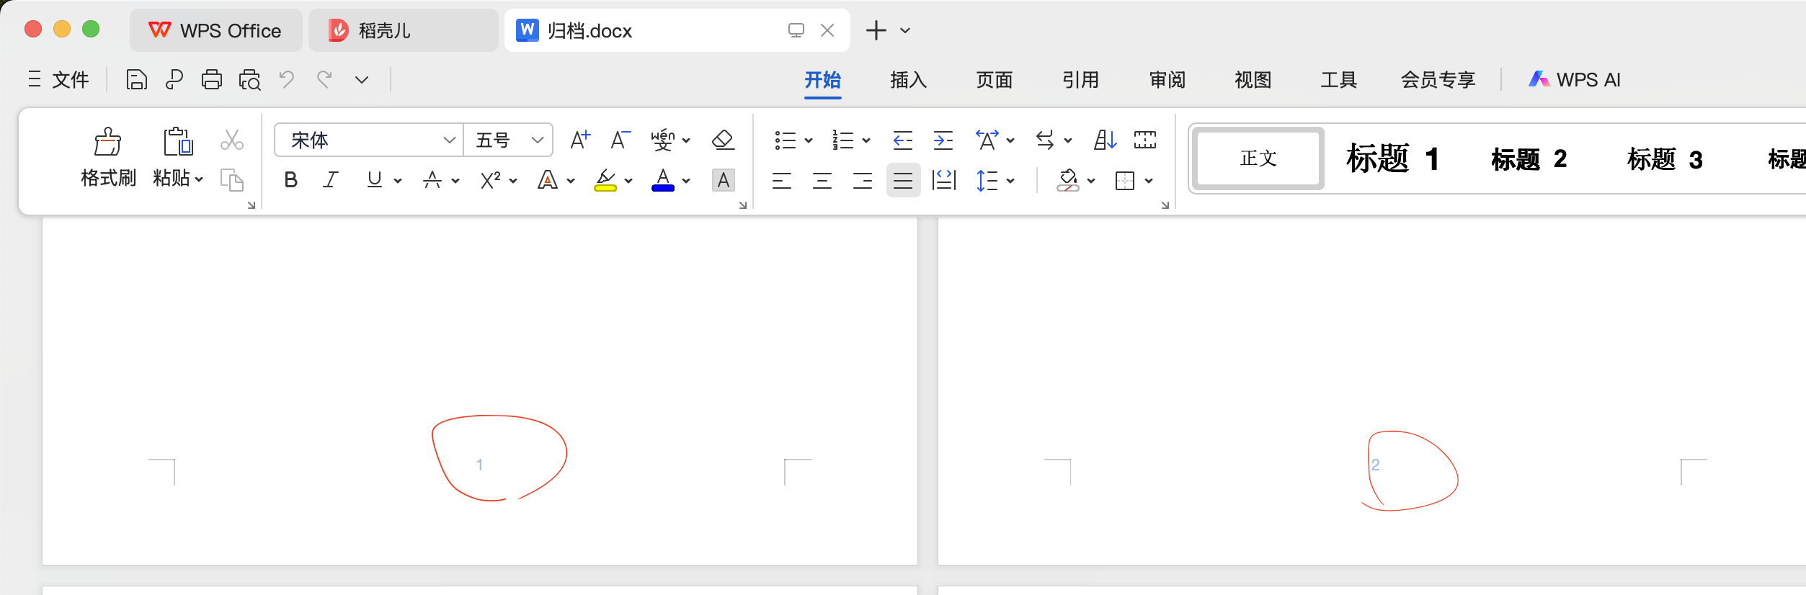The image size is (1806, 595).
Task: Click the Print icon
Action: [211, 79]
